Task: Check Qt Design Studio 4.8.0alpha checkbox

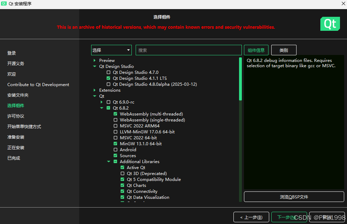Action: click(108, 84)
